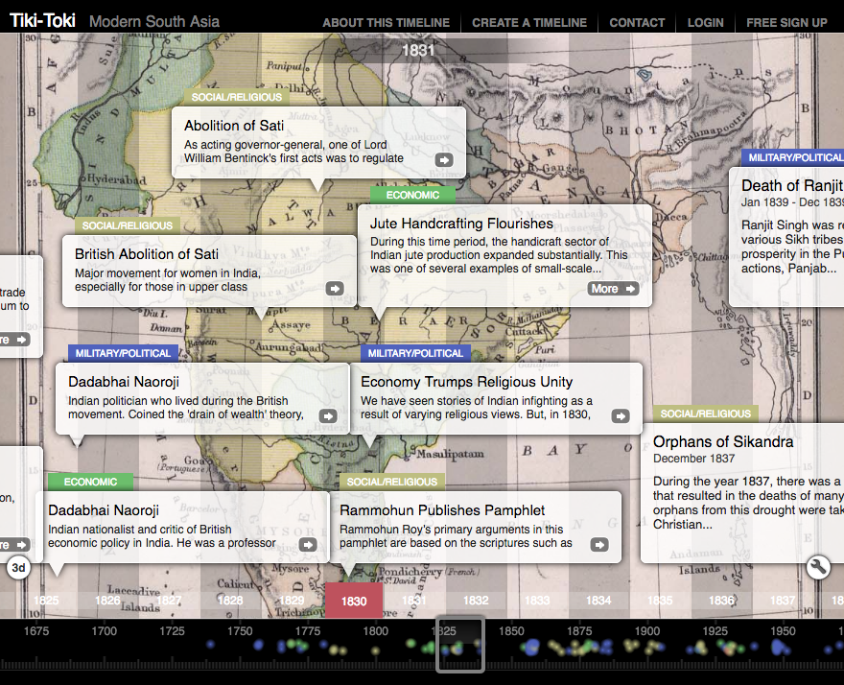Viewport: 844px width, 685px height.
Task: Click the zoom selection box on the bottom navigator
Action: coord(459,645)
